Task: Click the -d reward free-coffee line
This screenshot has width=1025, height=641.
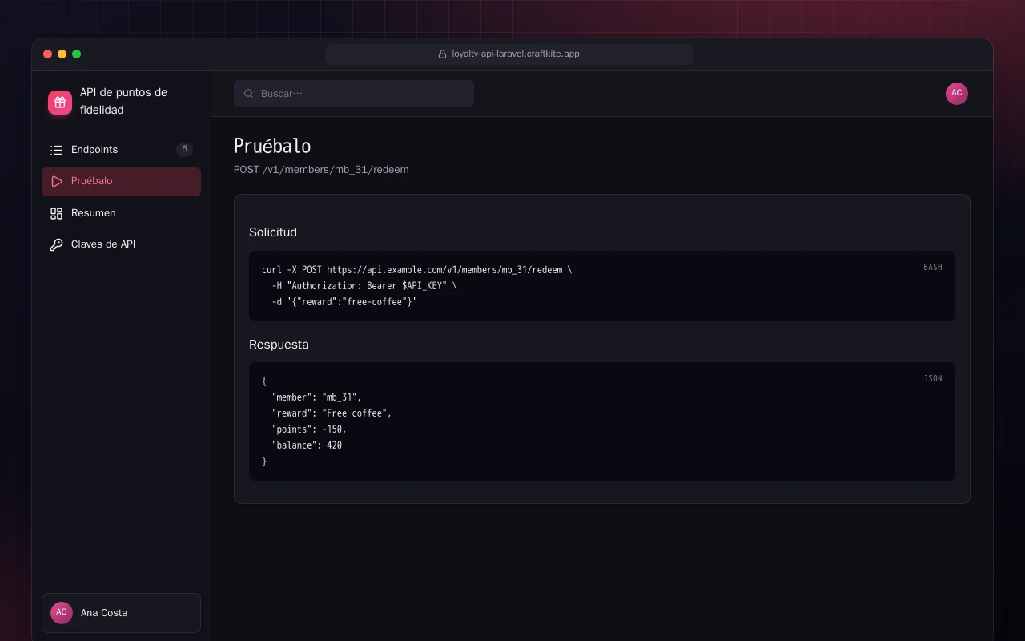Action: pyautogui.click(x=344, y=302)
